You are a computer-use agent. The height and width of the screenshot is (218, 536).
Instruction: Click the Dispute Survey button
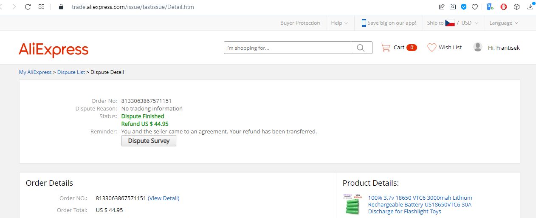tap(149, 141)
